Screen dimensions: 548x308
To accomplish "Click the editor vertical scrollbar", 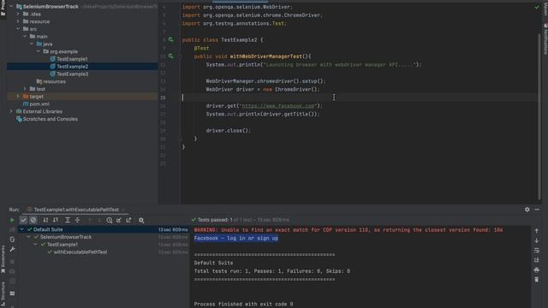I will tap(539, 115).
